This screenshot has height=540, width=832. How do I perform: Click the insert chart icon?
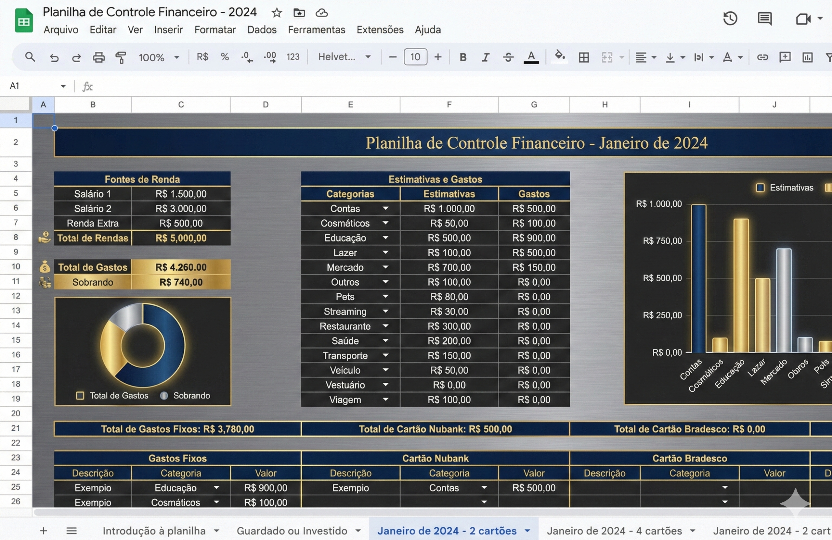coord(807,57)
